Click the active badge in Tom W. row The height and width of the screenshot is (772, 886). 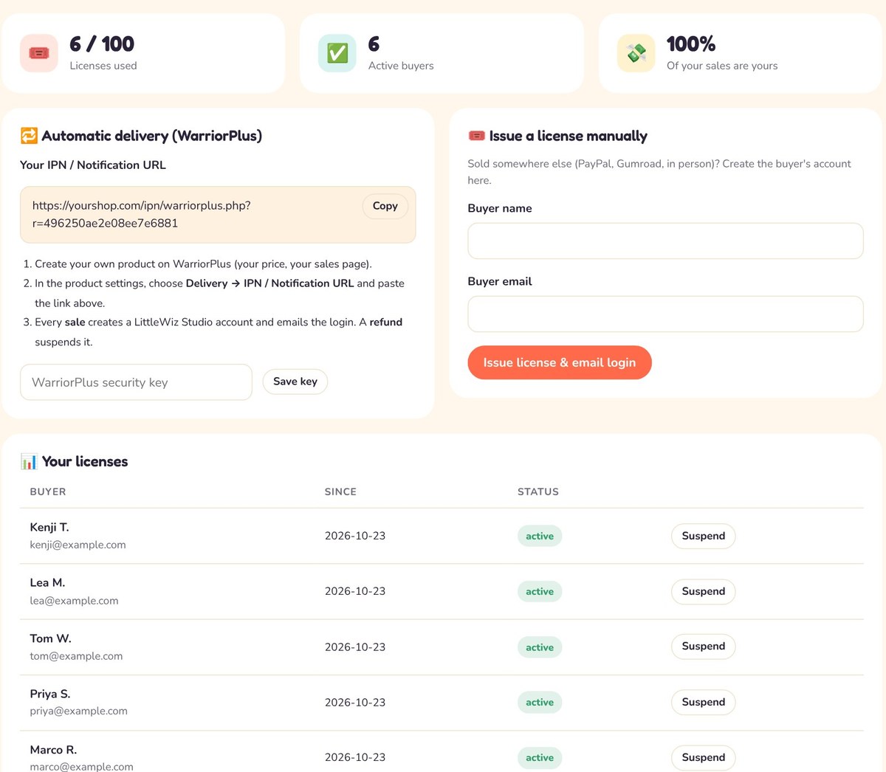coord(540,647)
